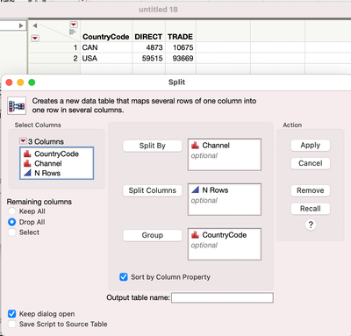
Task: Click nominal icon beside Channel in Split By box
Action: pos(195,145)
